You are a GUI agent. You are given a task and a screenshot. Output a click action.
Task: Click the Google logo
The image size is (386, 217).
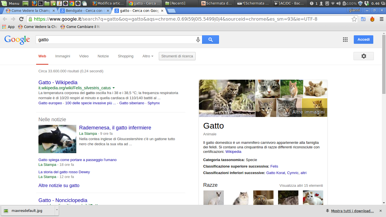pos(17,40)
